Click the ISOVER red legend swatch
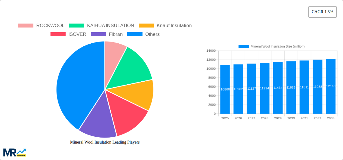 [x=58, y=34]
